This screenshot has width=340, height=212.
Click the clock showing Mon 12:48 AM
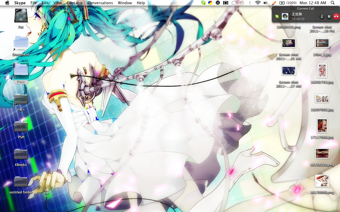pyautogui.click(x=313, y=3)
